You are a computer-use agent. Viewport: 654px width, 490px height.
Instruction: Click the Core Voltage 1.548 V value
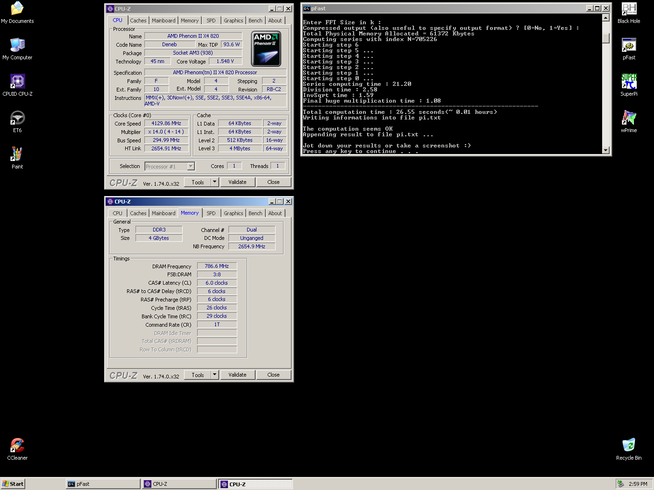(x=225, y=61)
